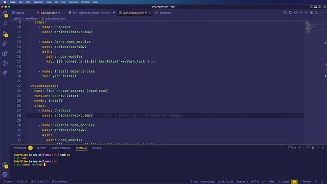Click the 1 Spell warning indicator
The height and width of the screenshot is (184, 327).
click(284, 182)
